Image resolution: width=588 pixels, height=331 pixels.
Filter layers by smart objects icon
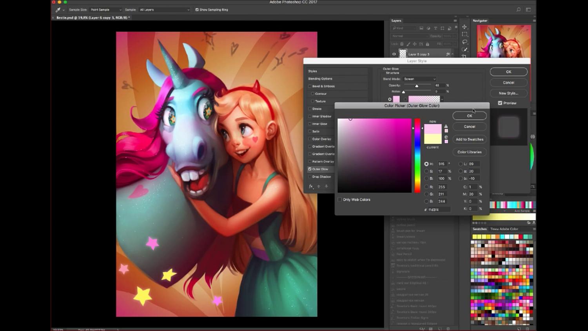point(450,28)
